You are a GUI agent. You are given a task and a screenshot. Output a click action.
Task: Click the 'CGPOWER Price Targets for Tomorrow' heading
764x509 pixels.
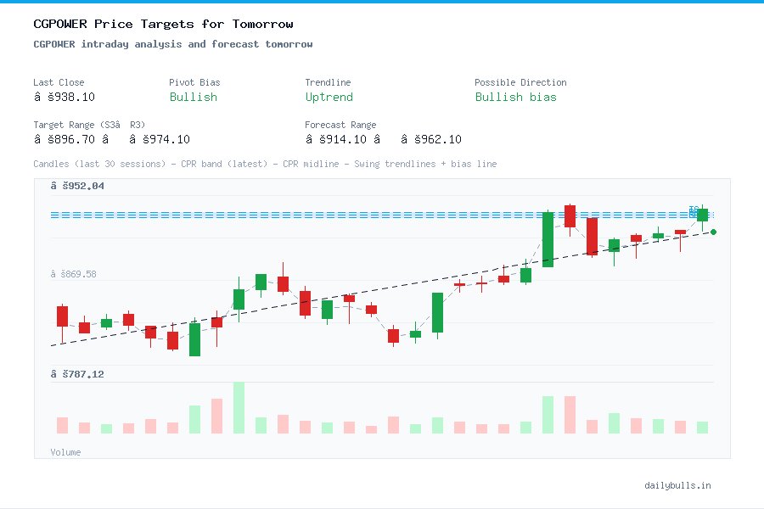[x=163, y=24]
